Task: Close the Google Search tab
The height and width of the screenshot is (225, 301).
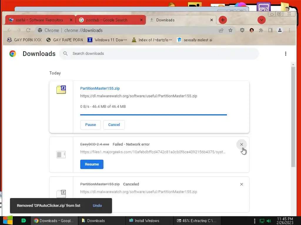Action: pos(141,20)
